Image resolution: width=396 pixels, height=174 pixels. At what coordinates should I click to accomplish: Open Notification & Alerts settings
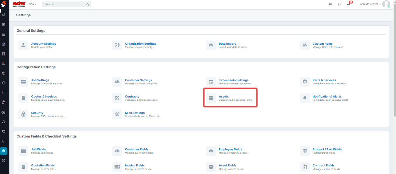(x=327, y=97)
